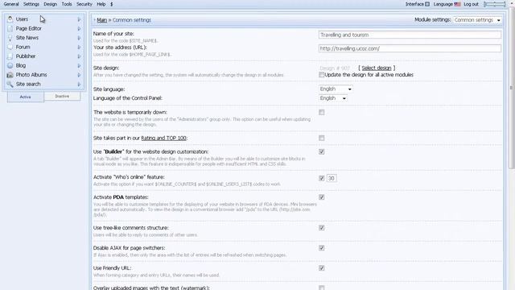
Task: Click the vertical scrollbar on the right
Action: tap(512, 88)
